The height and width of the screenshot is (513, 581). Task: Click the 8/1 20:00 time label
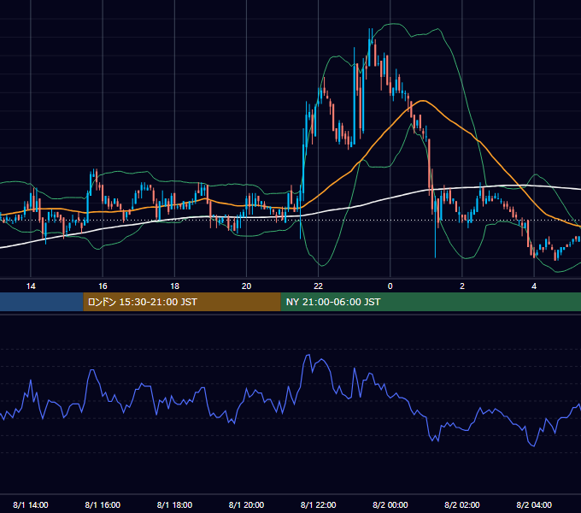[x=246, y=504]
